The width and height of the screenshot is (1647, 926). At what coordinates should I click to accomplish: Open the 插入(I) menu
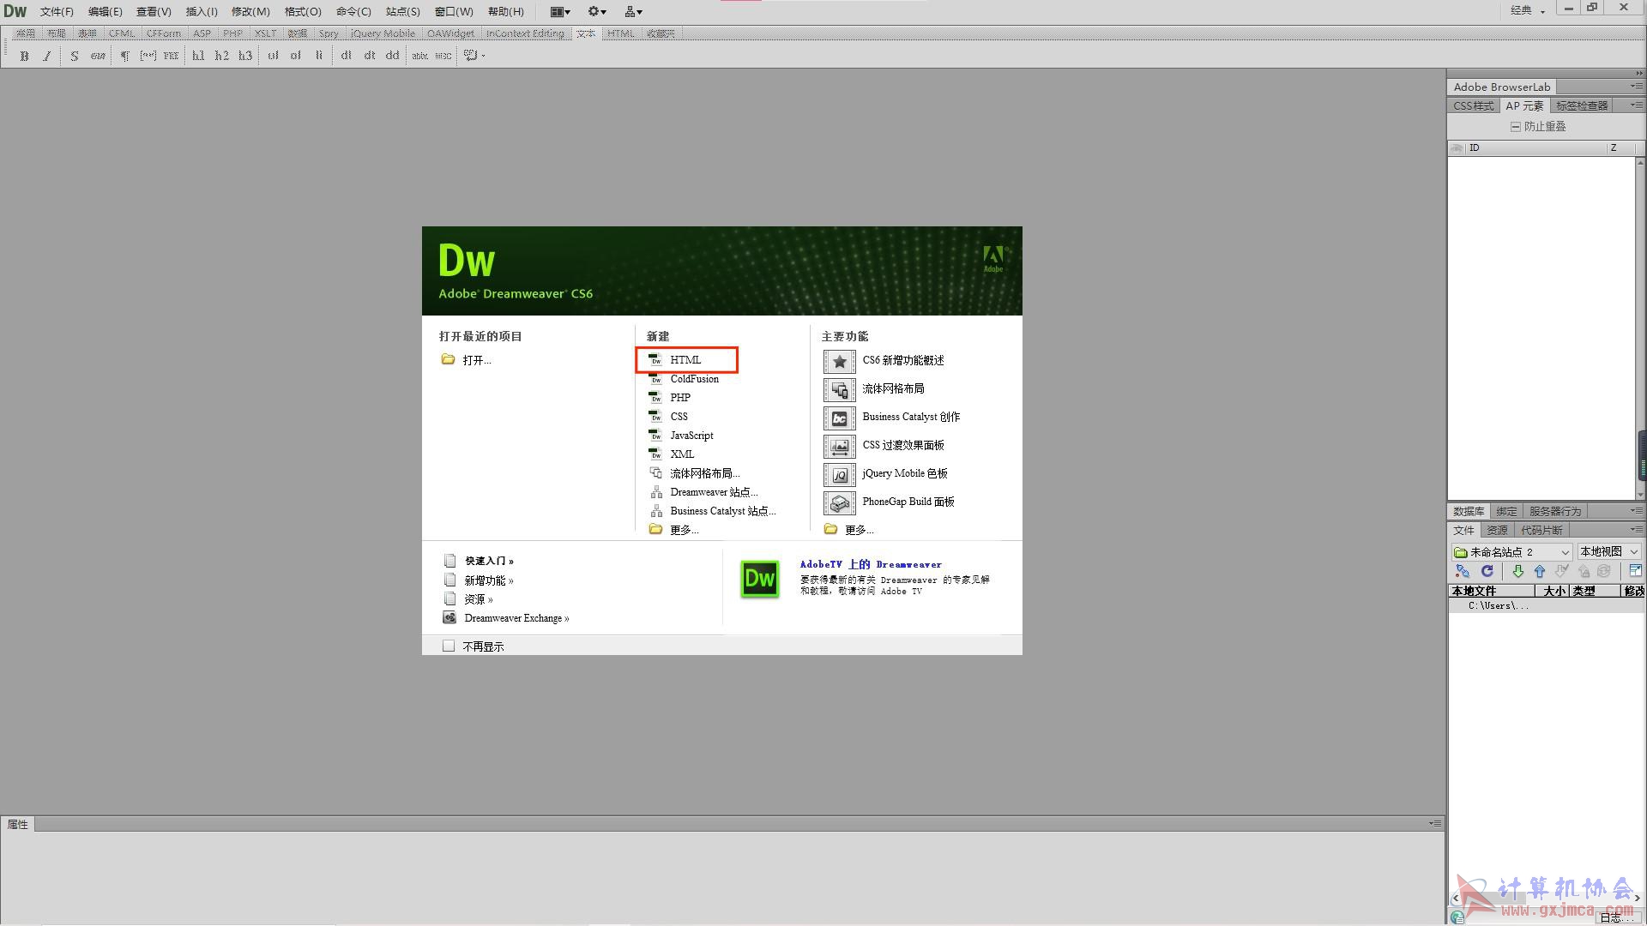202,11
